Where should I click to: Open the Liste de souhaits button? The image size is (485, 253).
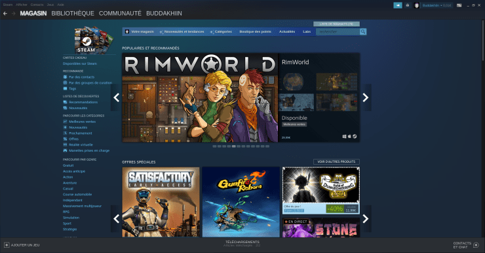[x=336, y=24]
